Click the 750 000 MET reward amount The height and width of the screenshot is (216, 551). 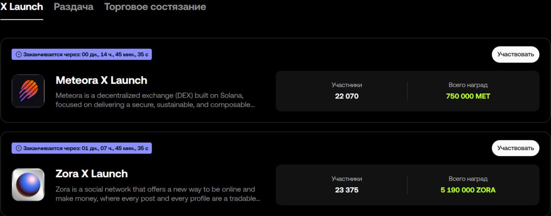[x=468, y=96]
